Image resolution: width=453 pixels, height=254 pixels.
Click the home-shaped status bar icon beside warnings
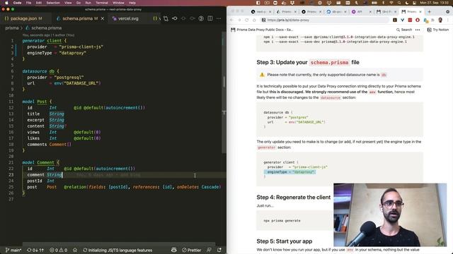coord(75,250)
